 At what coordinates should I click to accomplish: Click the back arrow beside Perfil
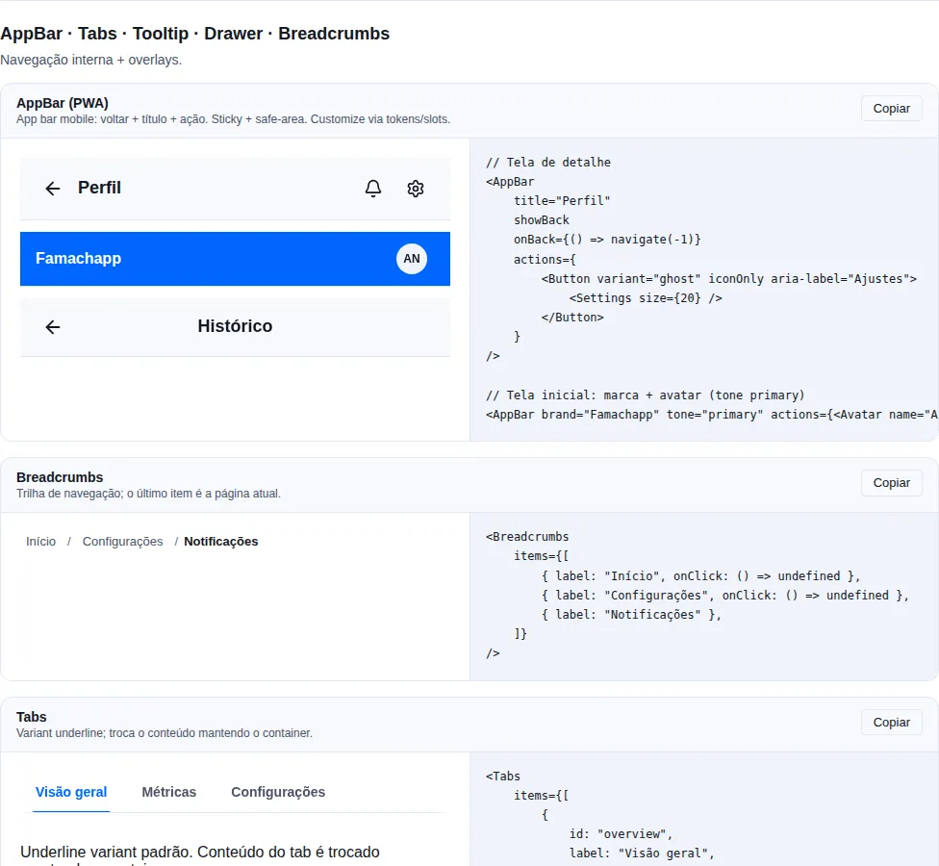point(53,189)
